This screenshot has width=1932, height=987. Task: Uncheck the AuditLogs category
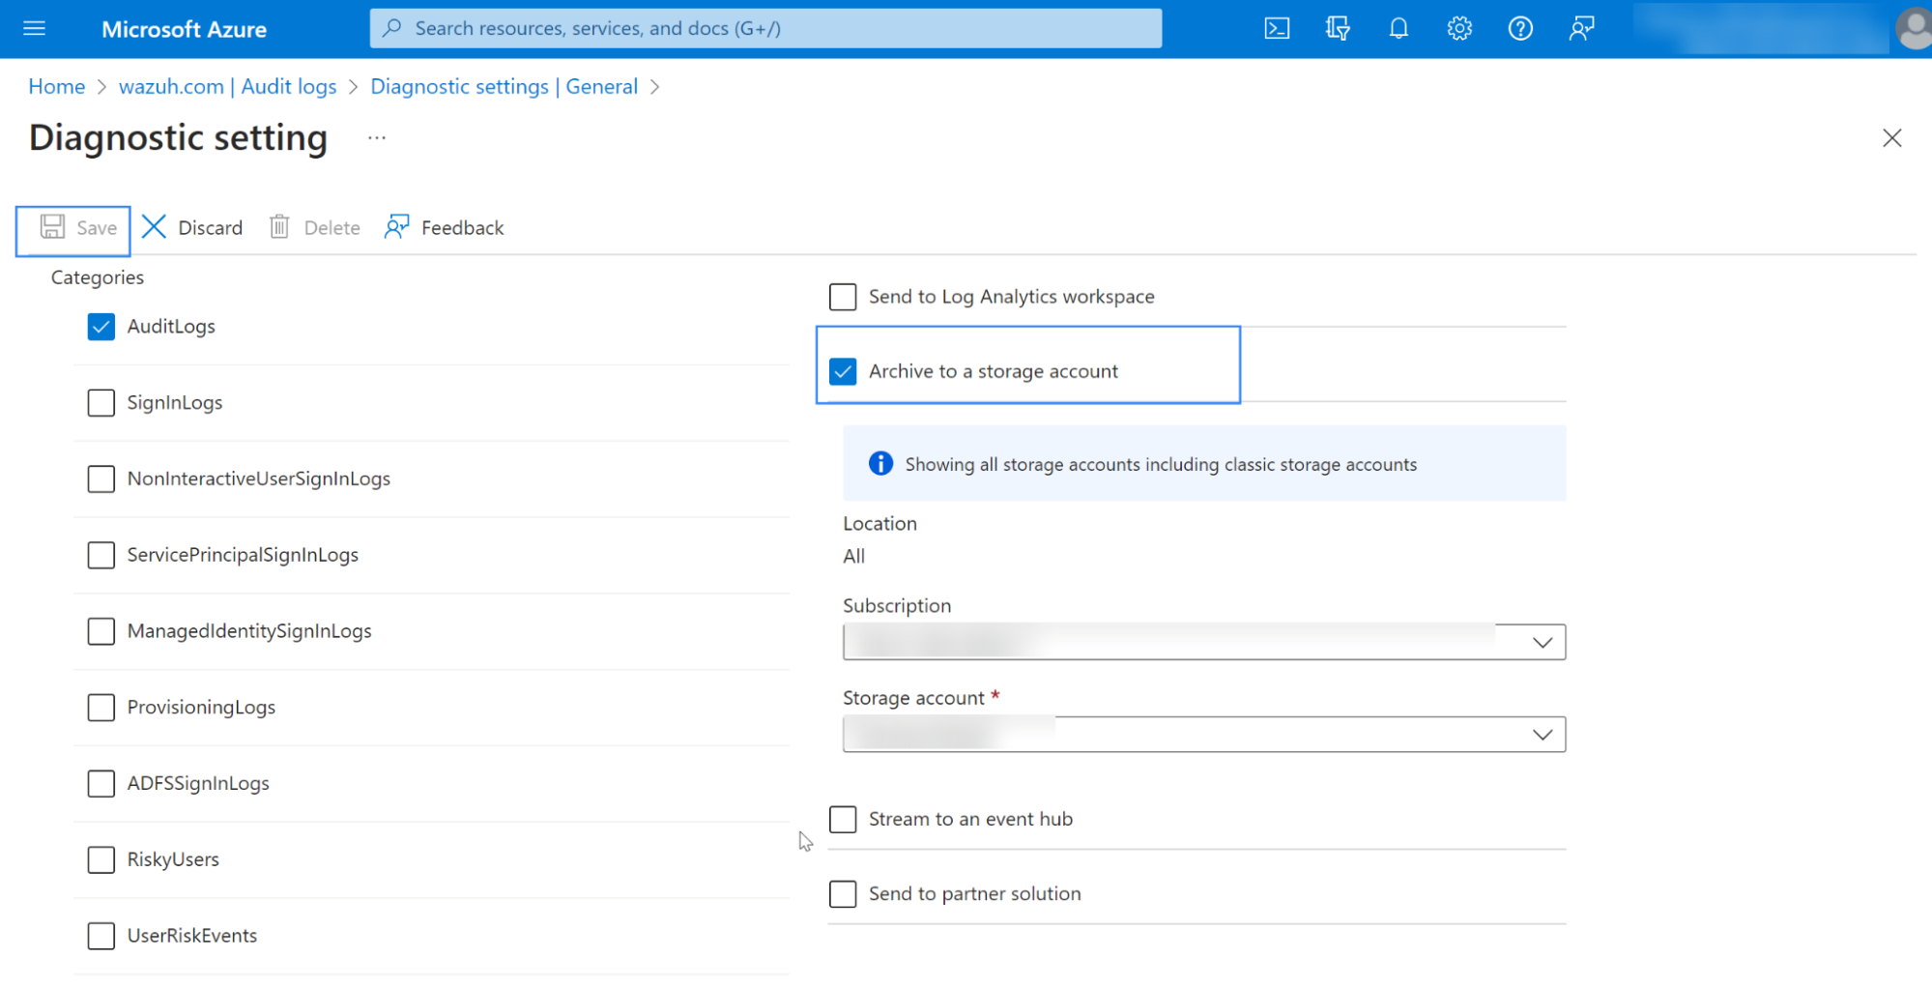pyautogui.click(x=101, y=327)
